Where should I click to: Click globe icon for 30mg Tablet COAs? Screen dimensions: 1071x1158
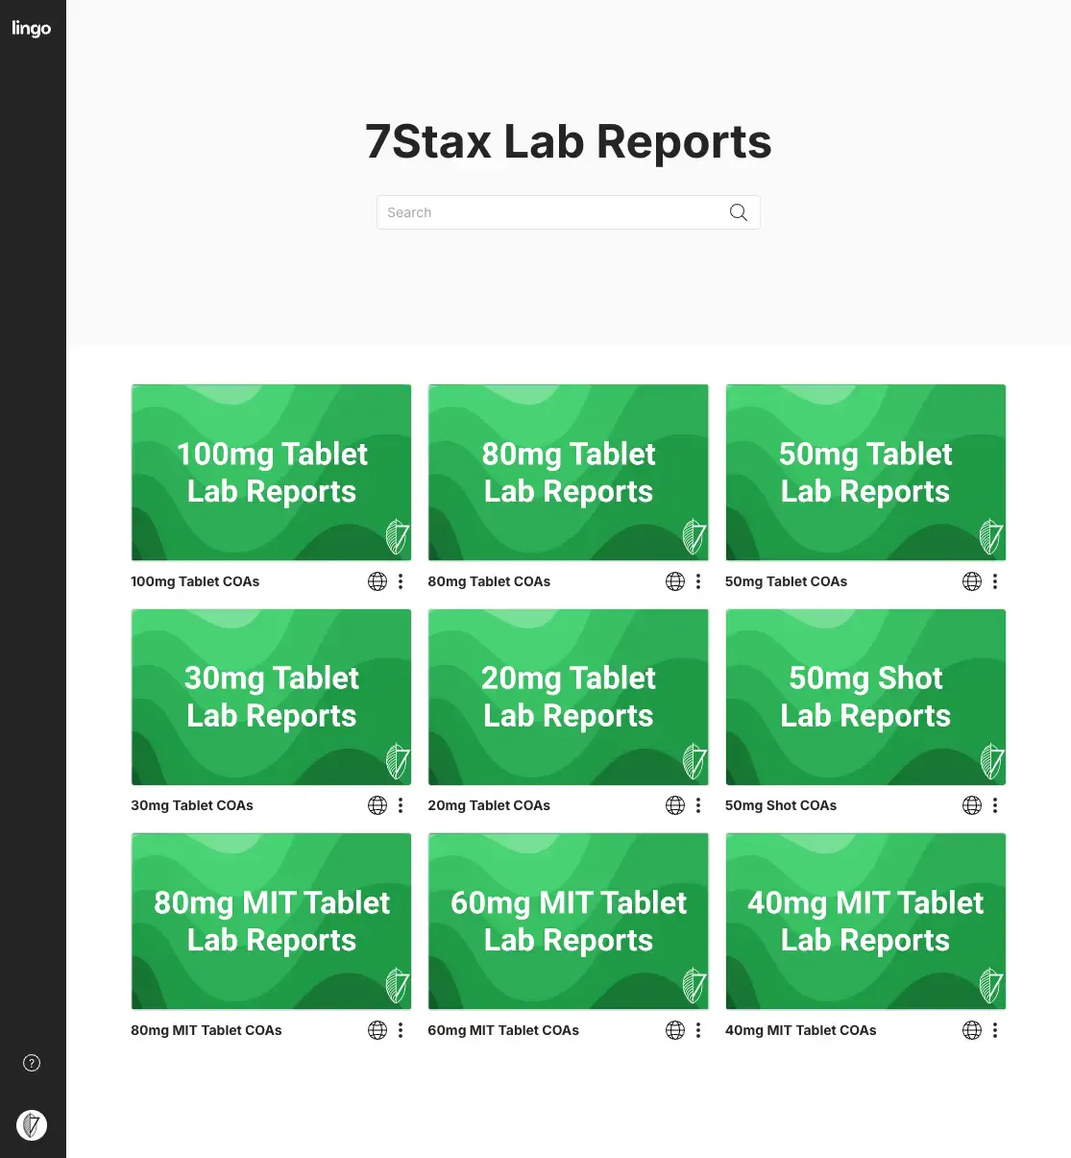pos(377,805)
